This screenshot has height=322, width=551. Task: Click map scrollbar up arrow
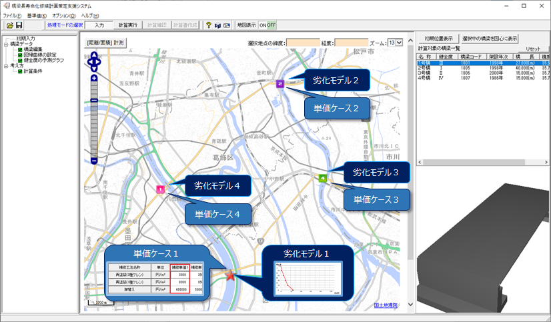[x=410, y=41]
